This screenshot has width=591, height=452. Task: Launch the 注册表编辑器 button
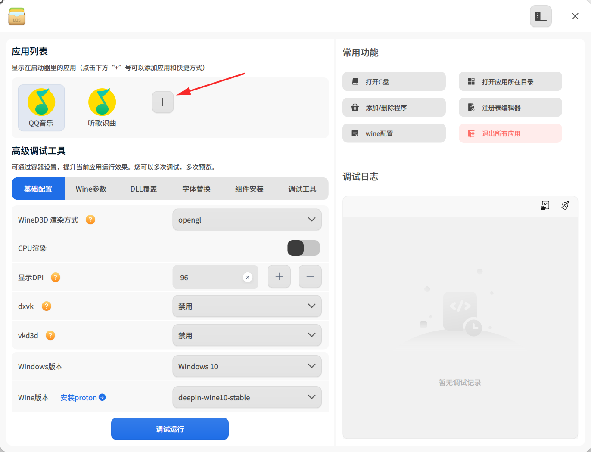click(510, 107)
